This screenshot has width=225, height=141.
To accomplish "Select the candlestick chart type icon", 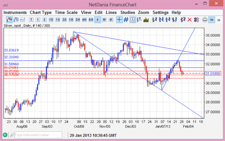I will [9, 20].
